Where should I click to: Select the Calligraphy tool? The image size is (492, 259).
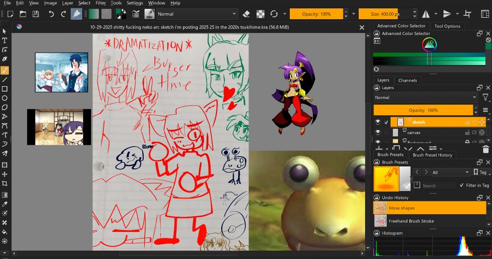tap(4, 59)
